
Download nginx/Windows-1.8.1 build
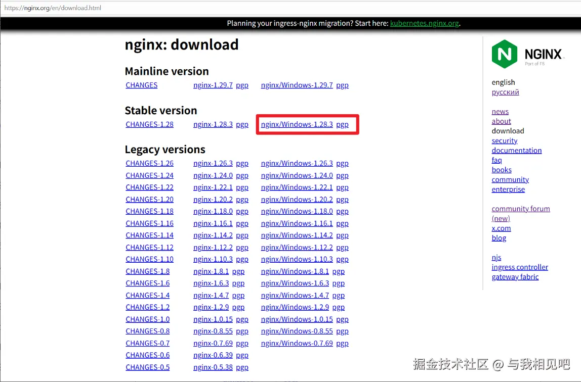click(x=295, y=271)
